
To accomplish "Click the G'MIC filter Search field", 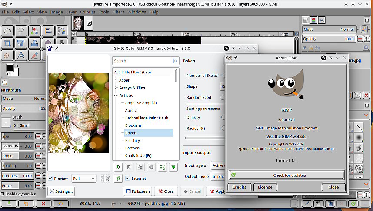I will (x=145, y=61).
